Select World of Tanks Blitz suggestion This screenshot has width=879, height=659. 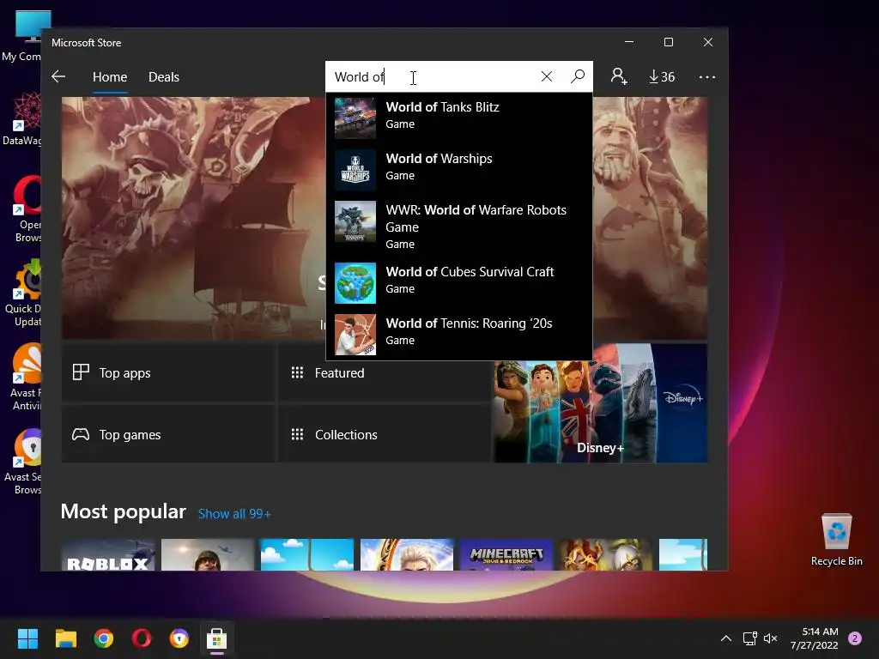(459, 118)
